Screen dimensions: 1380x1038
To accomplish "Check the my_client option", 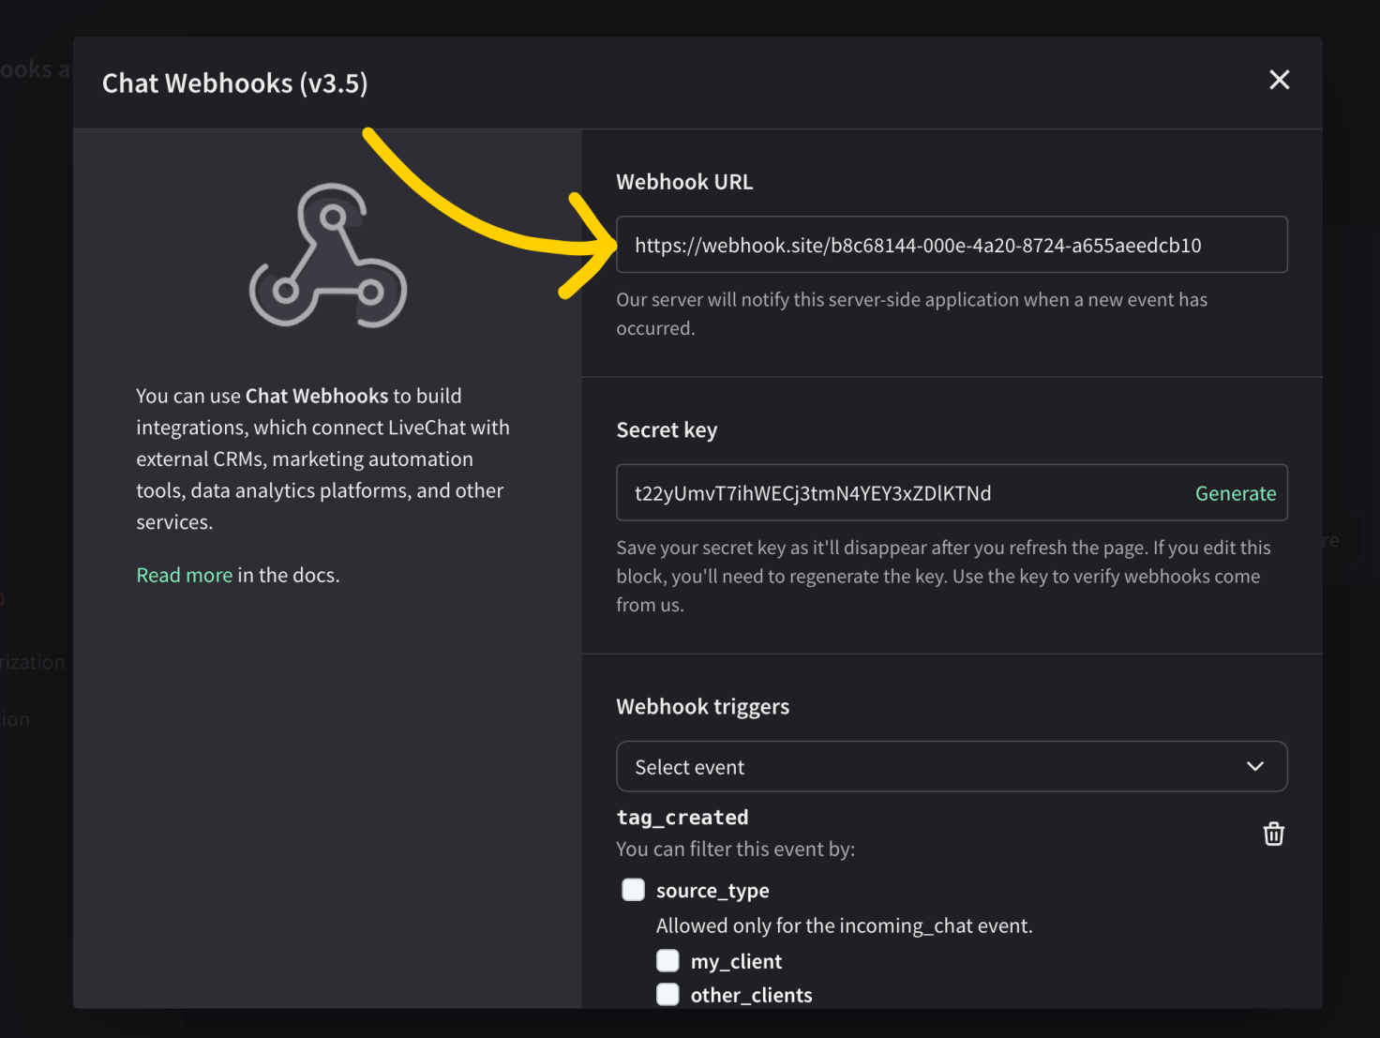I will click(667, 960).
